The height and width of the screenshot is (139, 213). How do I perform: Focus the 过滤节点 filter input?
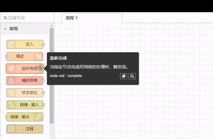pos(27,18)
